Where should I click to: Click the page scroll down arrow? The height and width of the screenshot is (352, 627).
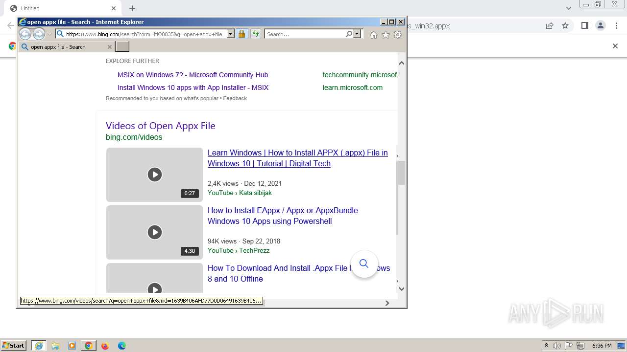tap(402, 288)
